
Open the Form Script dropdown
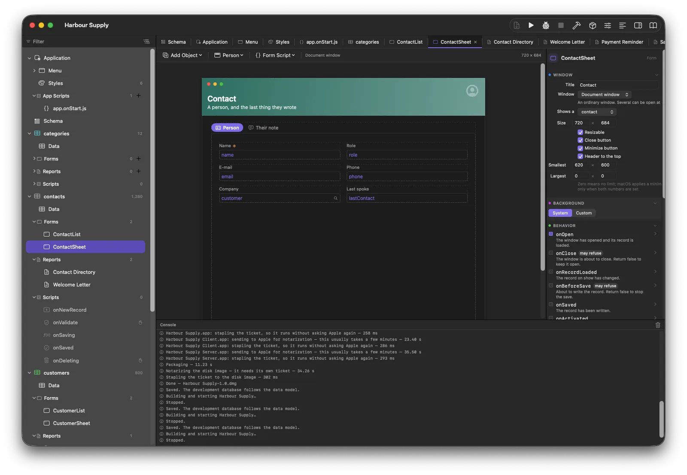click(275, 55)
